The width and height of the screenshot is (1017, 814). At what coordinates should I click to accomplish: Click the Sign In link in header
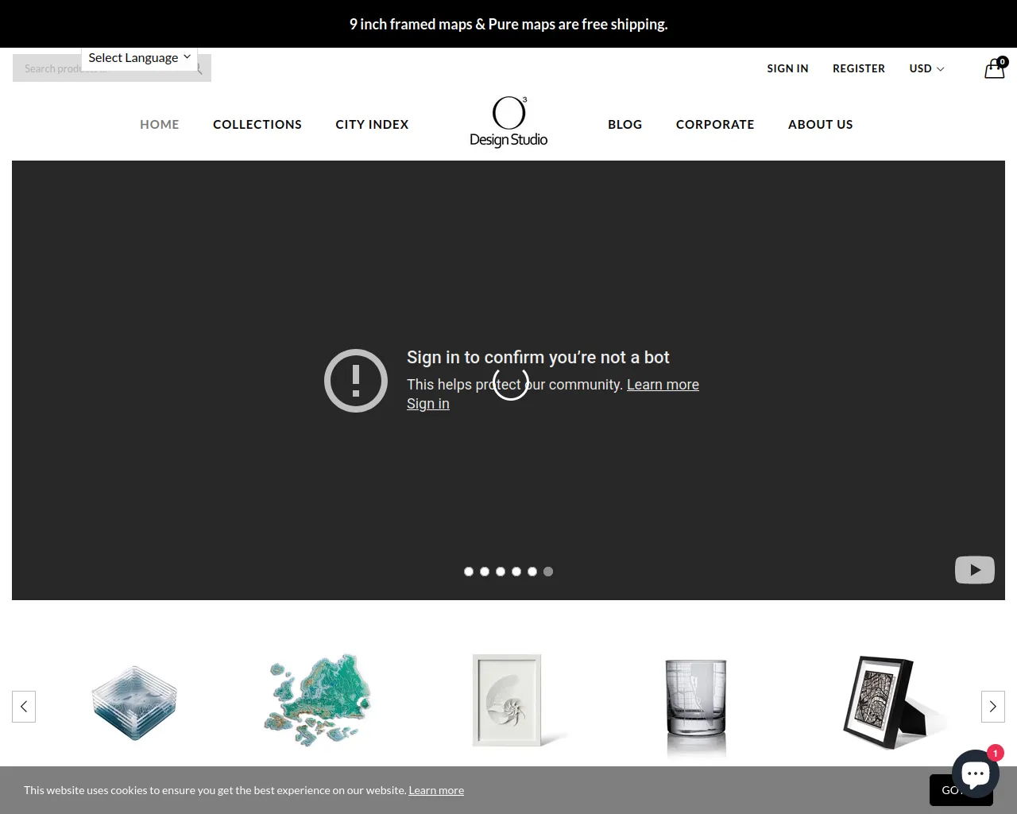[787, 68]
